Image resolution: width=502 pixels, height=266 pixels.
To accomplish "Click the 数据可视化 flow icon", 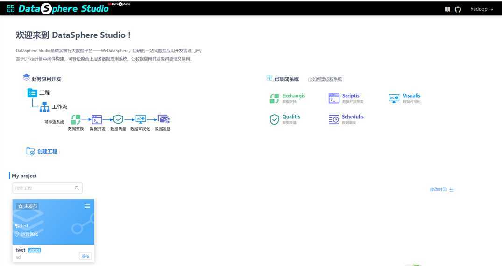I will (141, 119).
